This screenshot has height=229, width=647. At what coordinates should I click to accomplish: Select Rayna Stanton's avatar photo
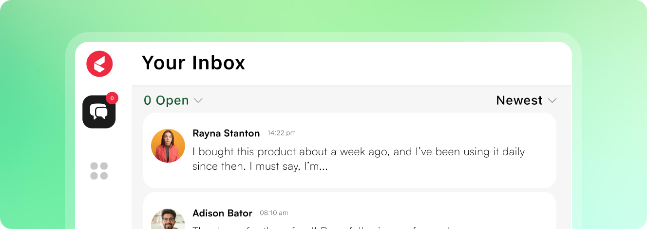point(168,146)
